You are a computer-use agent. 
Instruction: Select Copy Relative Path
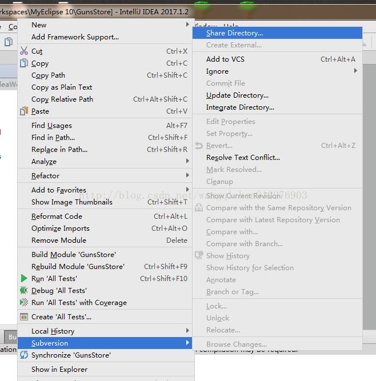(105, 99)
